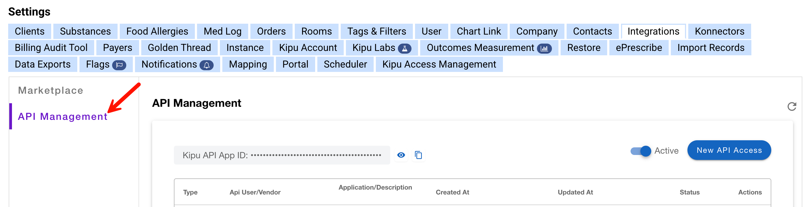This screenshot has height=207, width=811.
Task: Open the Data Exports tab
Action: [42, 65]
